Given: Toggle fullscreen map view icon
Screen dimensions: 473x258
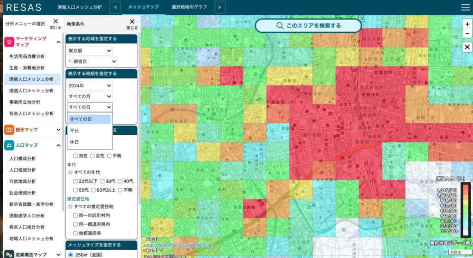Looking at the screenshot, I should tap(467, 47).
